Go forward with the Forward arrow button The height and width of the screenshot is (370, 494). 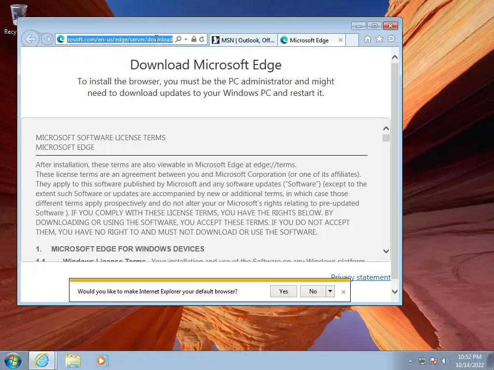click(47, 40)
